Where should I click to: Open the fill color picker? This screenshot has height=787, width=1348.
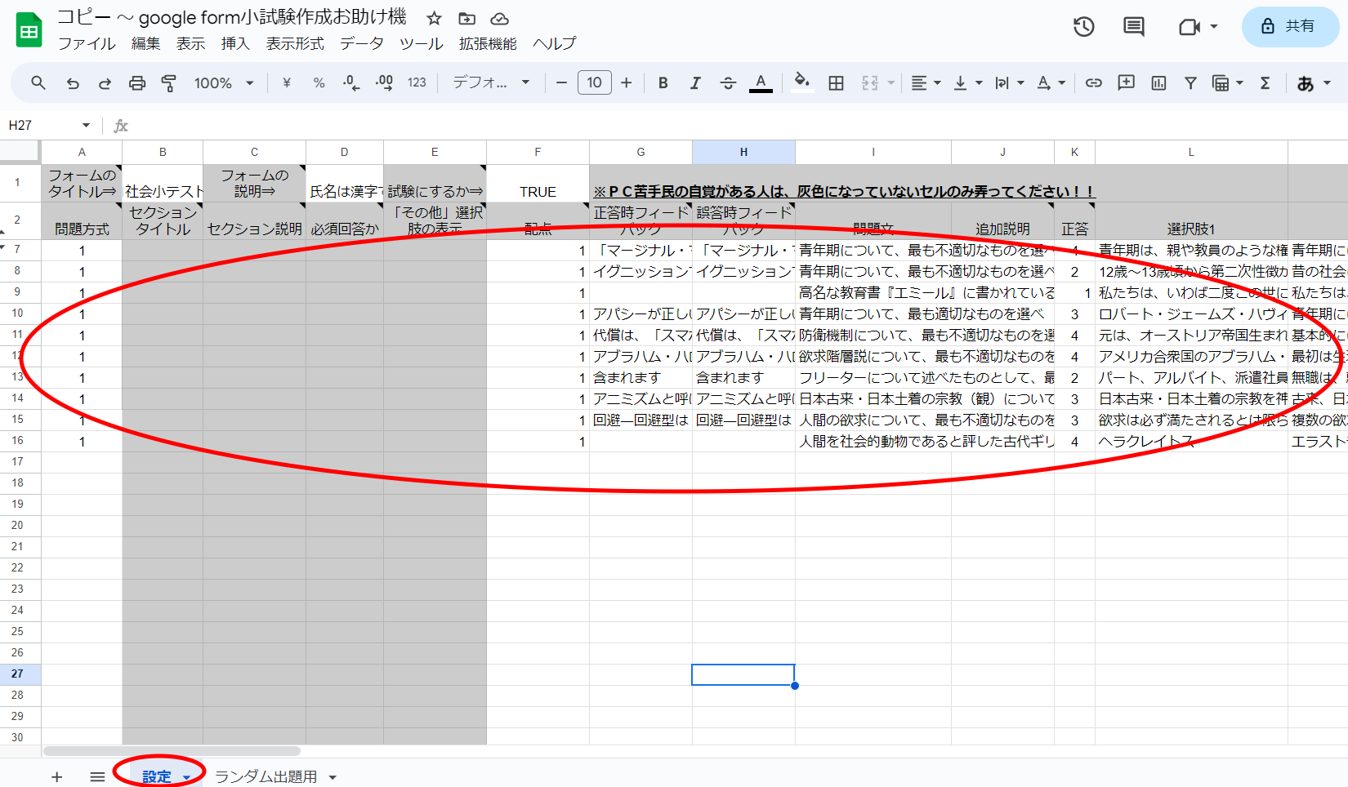[x=802, y=82]
